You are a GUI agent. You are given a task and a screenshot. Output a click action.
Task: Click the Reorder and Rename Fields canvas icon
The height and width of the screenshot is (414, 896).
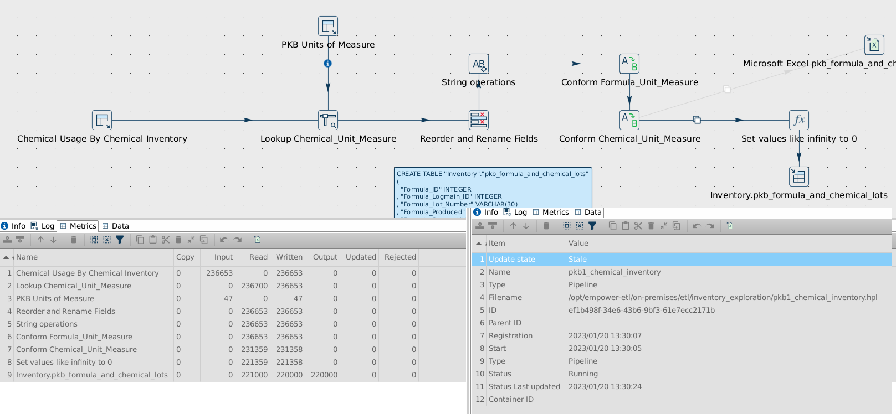tap(479, 120)
